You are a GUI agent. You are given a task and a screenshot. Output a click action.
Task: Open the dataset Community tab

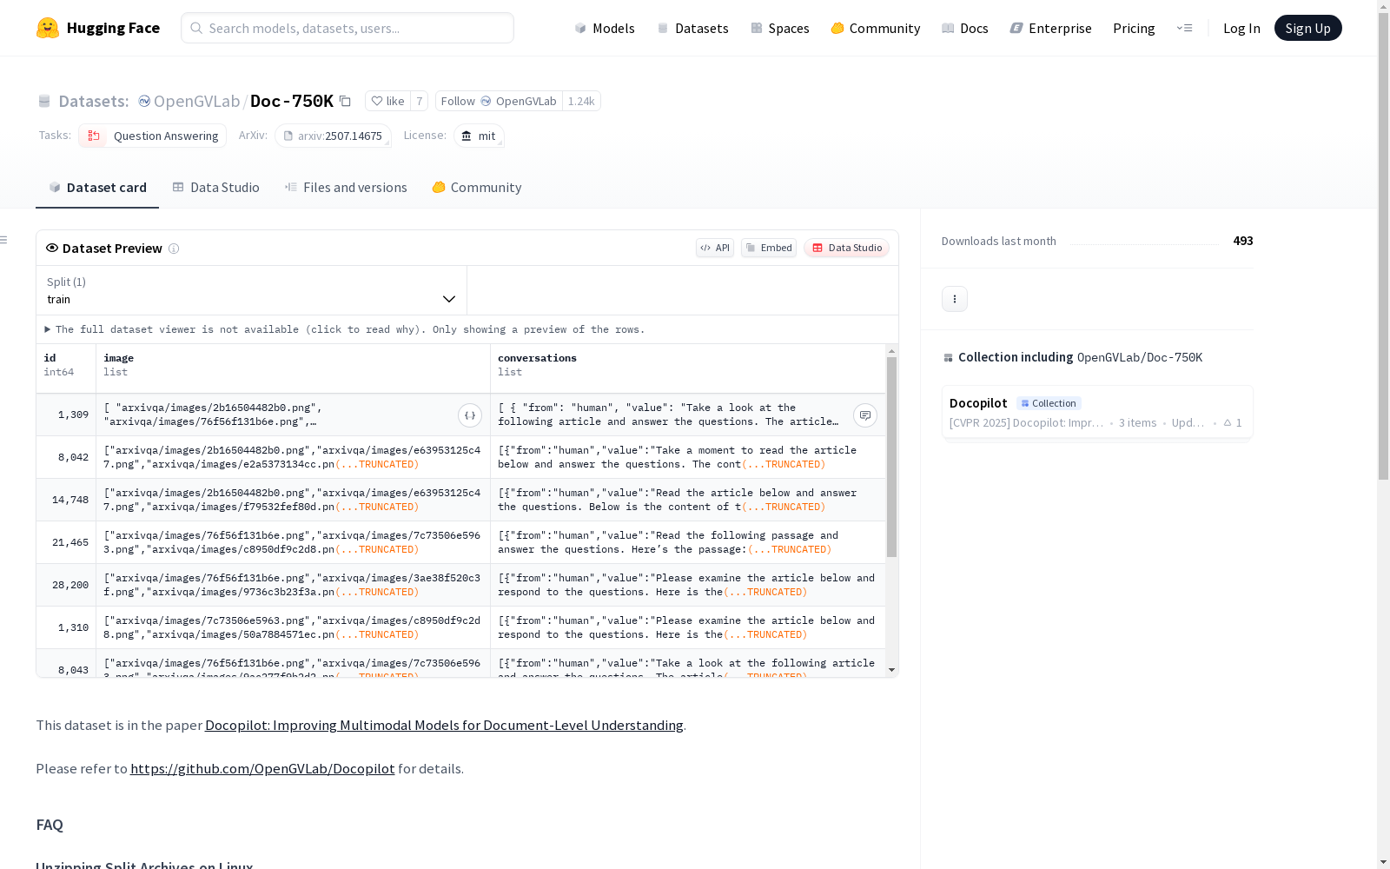click(477, 188)
